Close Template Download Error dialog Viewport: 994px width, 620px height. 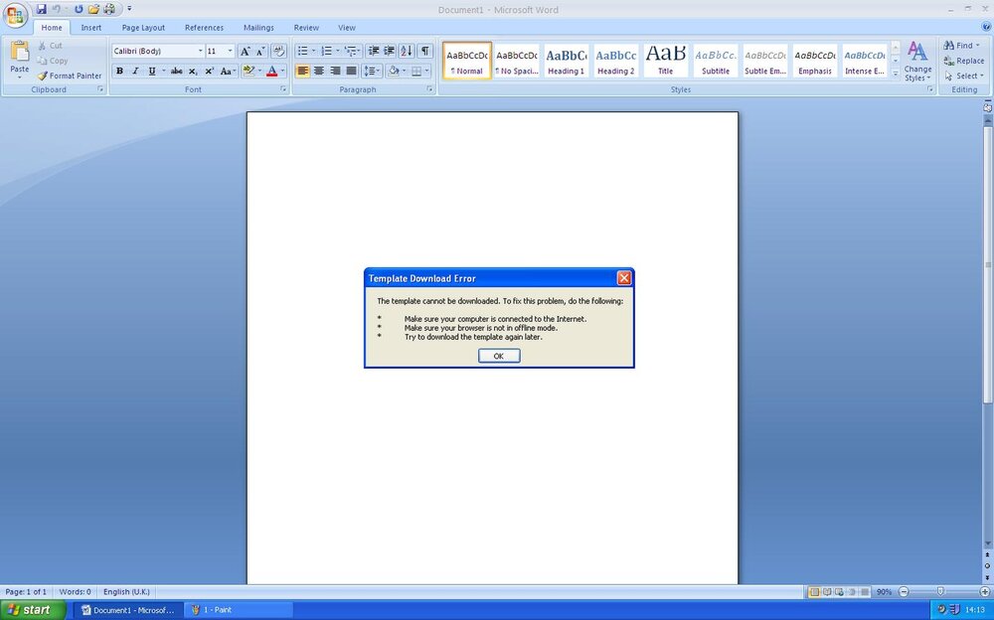click(624, 278)
